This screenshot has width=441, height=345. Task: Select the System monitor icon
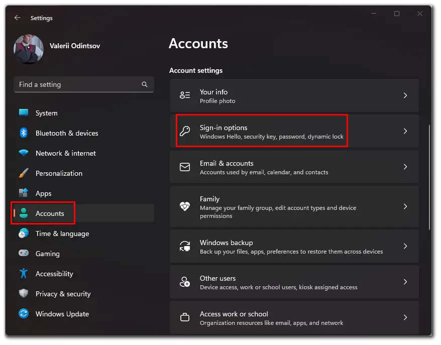(24, 113)
